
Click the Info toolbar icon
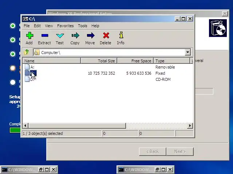pos(121,35)
